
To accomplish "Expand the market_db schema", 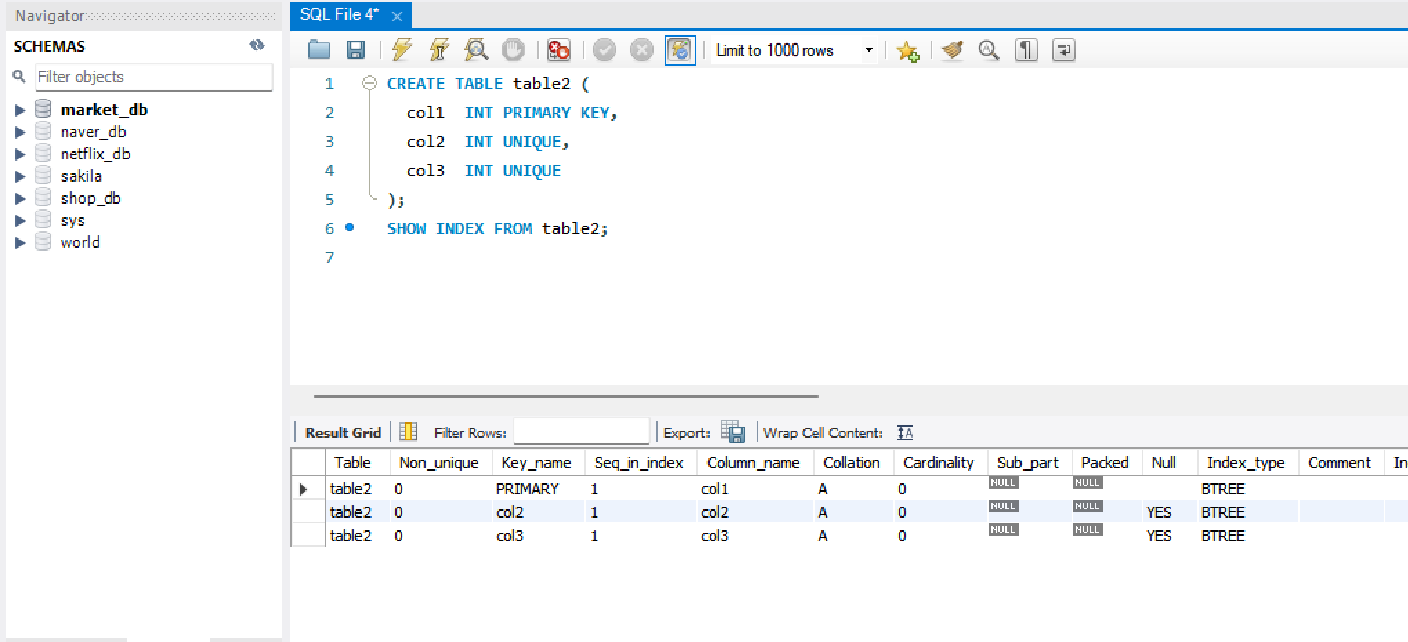I will point(20,110).
